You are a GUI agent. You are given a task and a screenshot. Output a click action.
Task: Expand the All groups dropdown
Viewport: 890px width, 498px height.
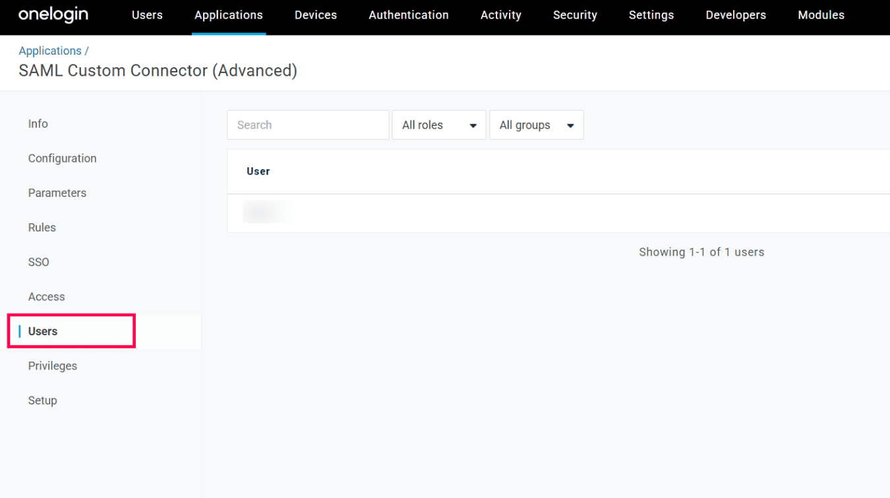pyautogui.click(x=537, y=124)
